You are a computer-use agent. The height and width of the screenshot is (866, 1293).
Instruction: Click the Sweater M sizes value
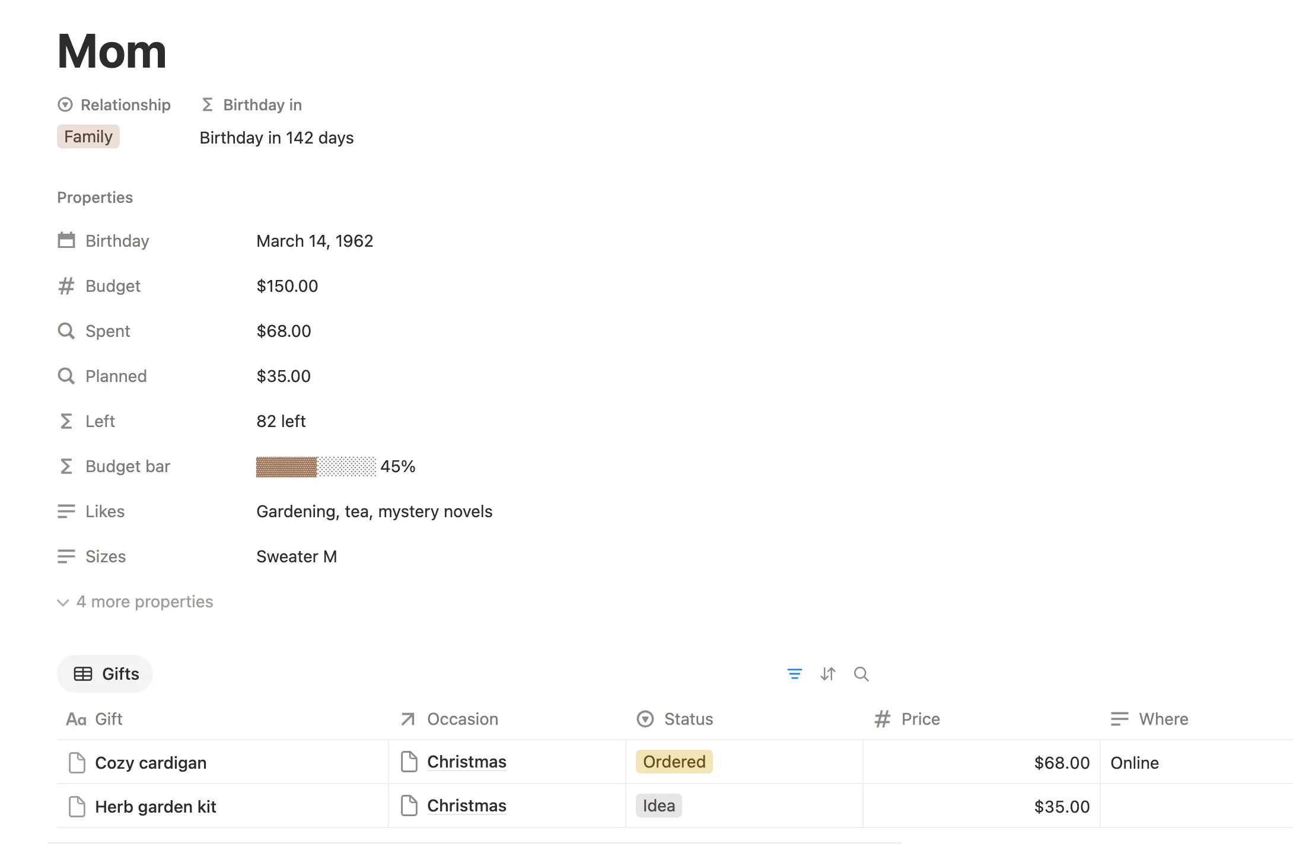coord(297,556)
